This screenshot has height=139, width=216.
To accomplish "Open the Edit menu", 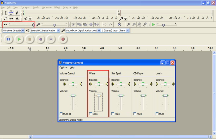I will tap(9, 7).
